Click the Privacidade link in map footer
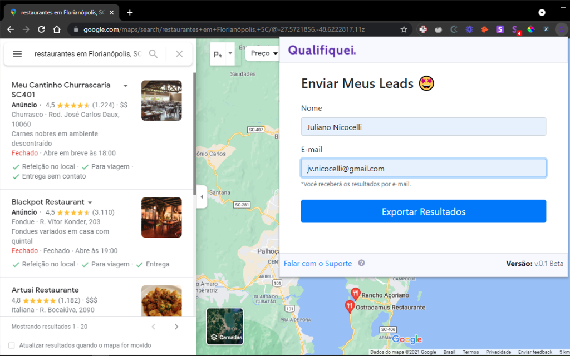The image size is (570, 356). coord(498,352)
